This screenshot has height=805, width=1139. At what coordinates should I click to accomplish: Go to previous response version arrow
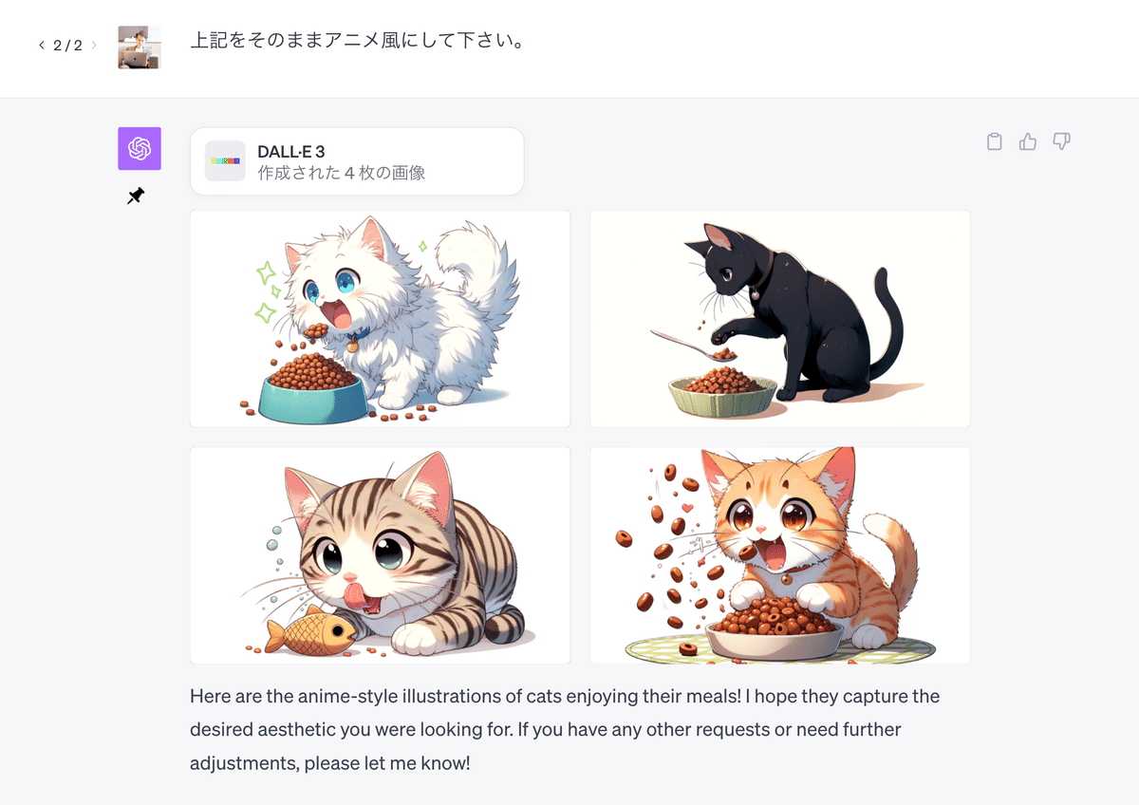(42, 46)
